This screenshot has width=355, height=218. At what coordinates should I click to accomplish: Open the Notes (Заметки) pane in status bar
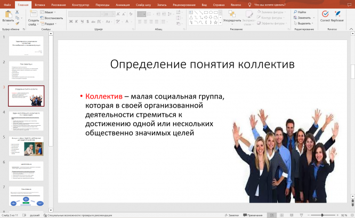232,215
